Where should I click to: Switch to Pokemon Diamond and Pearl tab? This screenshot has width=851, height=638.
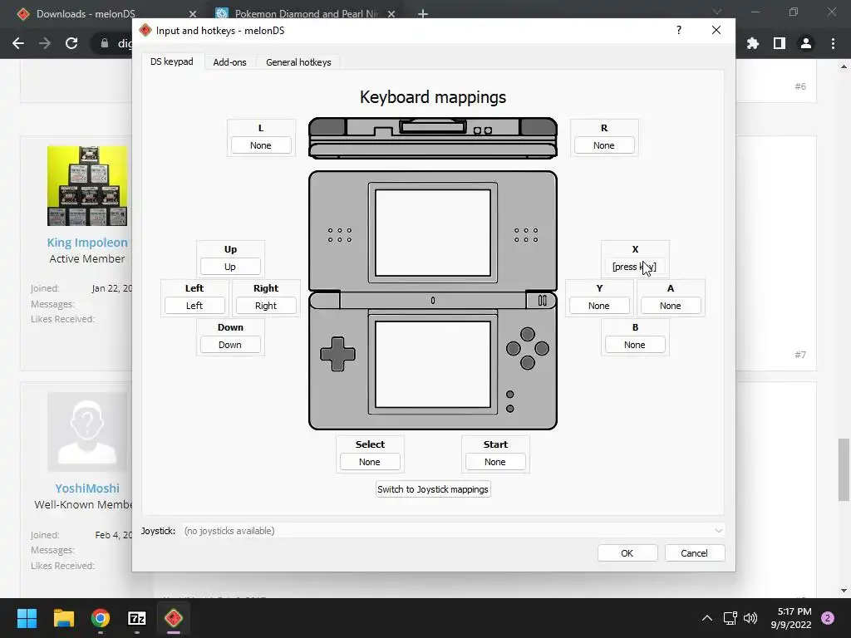(306, 13)
